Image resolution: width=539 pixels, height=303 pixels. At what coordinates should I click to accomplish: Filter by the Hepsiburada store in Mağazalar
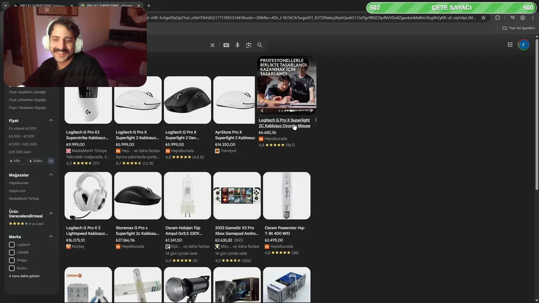point(19,183)
